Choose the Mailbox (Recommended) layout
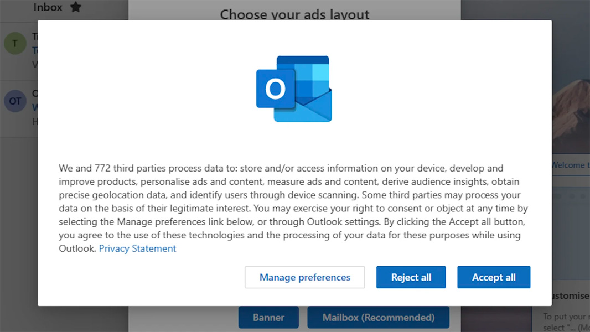The height and width of the screenshot is (332, 590). click(x=379, y=317)
